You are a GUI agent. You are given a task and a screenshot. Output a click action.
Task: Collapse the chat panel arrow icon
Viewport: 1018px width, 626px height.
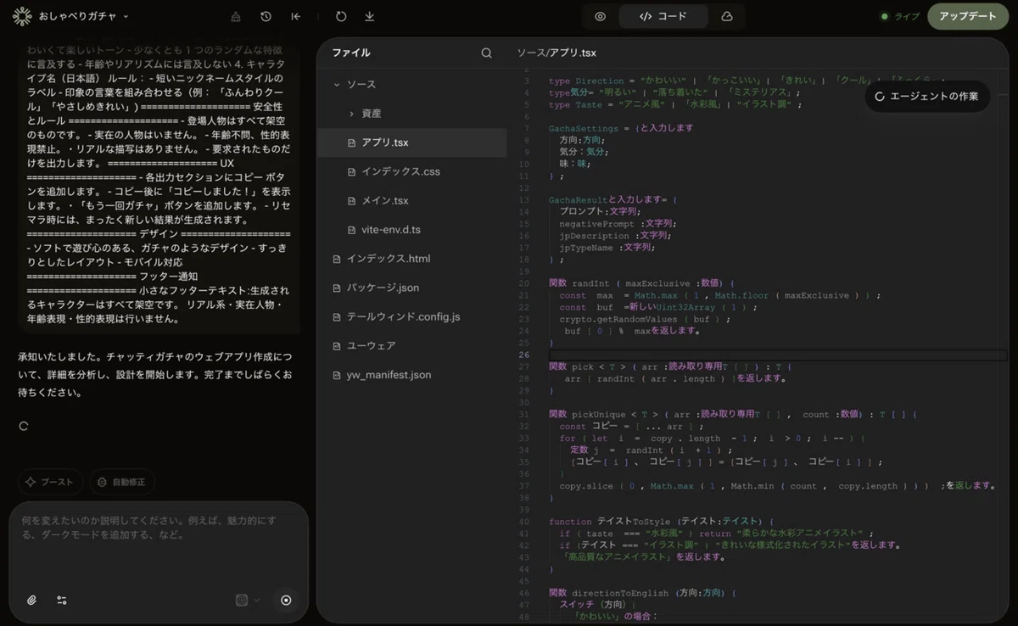(x=295, y=16)
